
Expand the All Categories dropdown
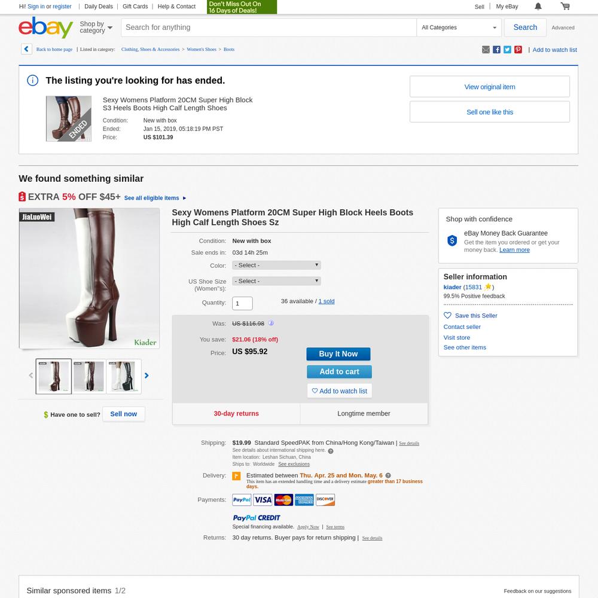coord(459,28)
